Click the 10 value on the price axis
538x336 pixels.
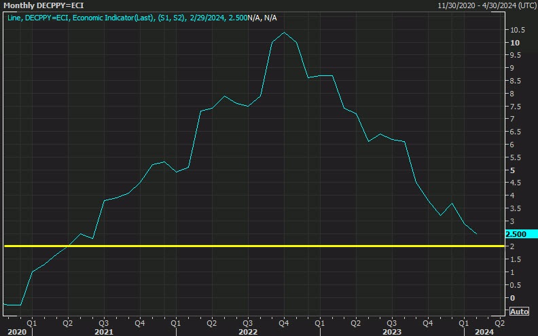(x=515, y=43)
